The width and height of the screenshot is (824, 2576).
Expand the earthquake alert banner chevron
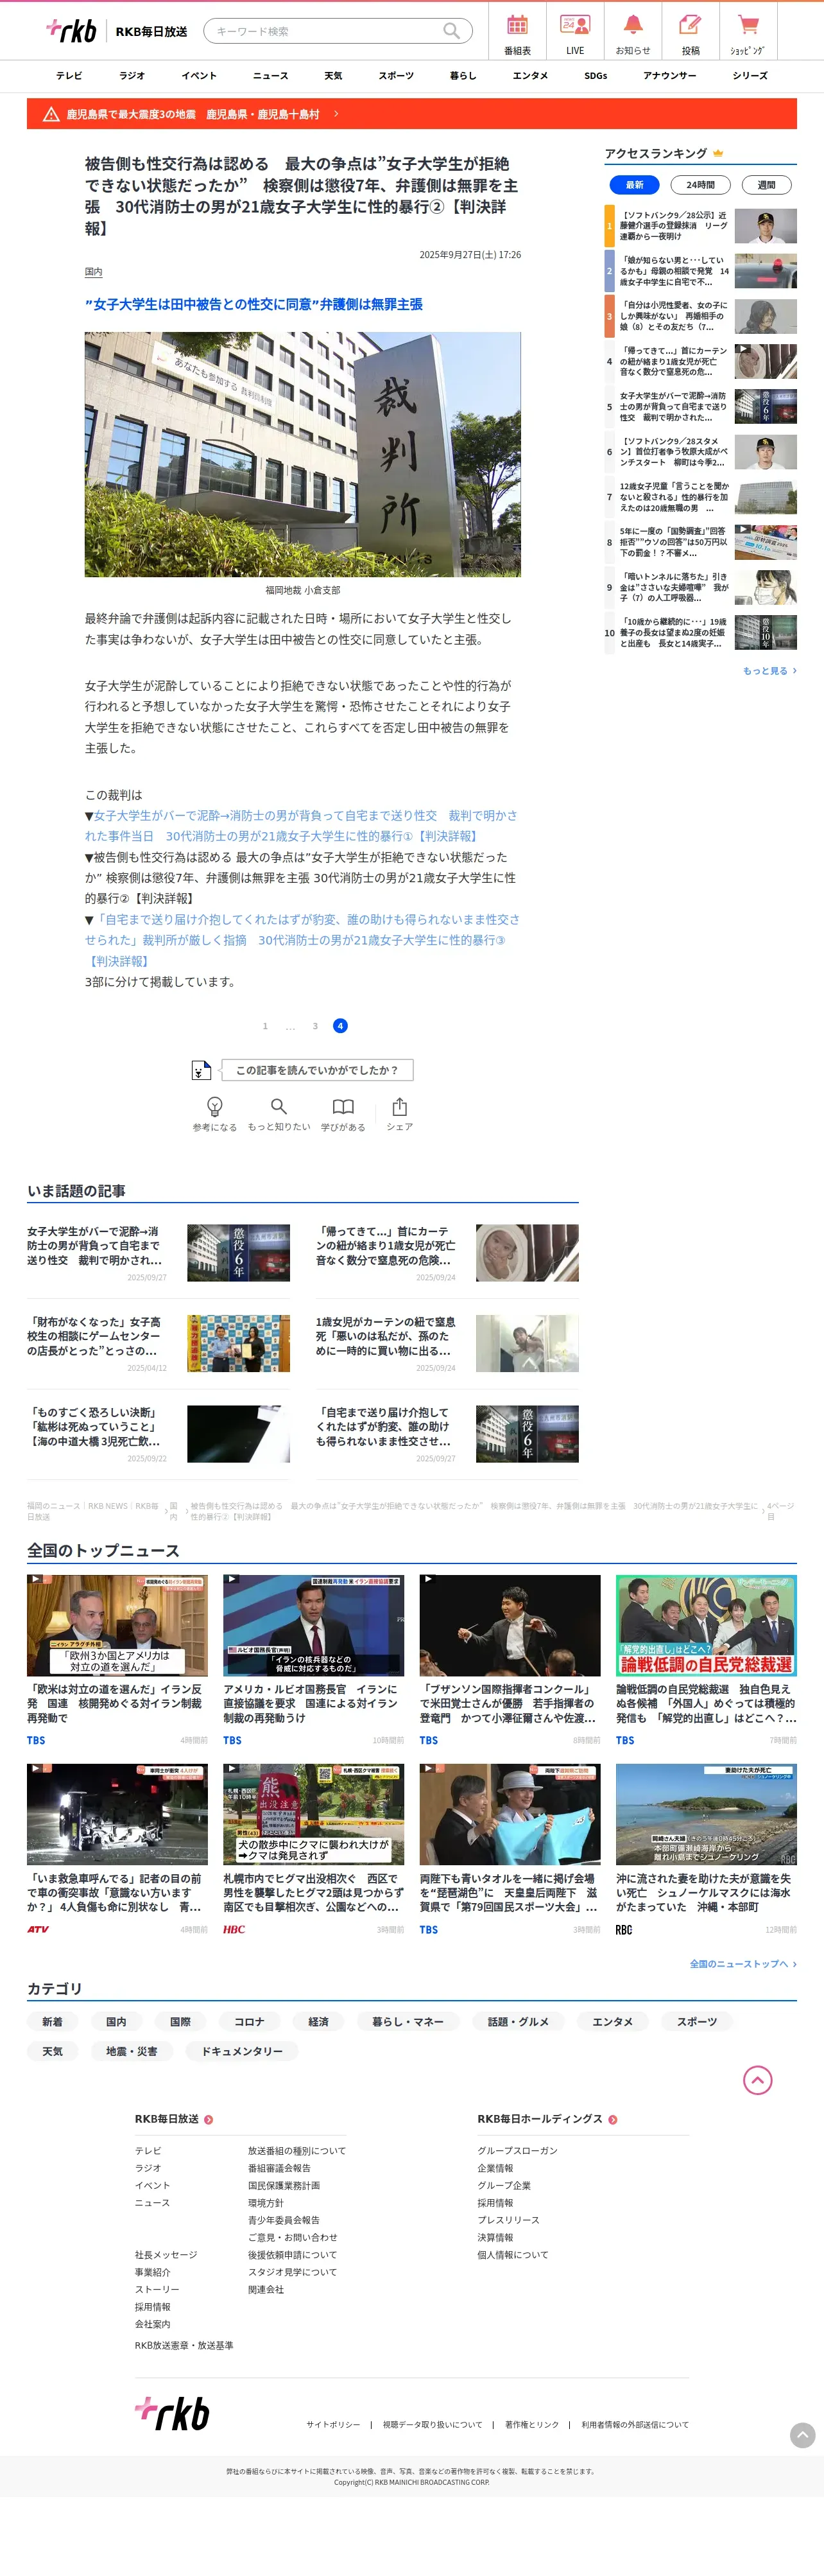[336, 114]
